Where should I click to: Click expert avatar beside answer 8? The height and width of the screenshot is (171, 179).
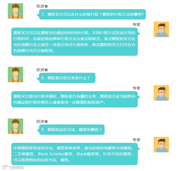[161, 93]
